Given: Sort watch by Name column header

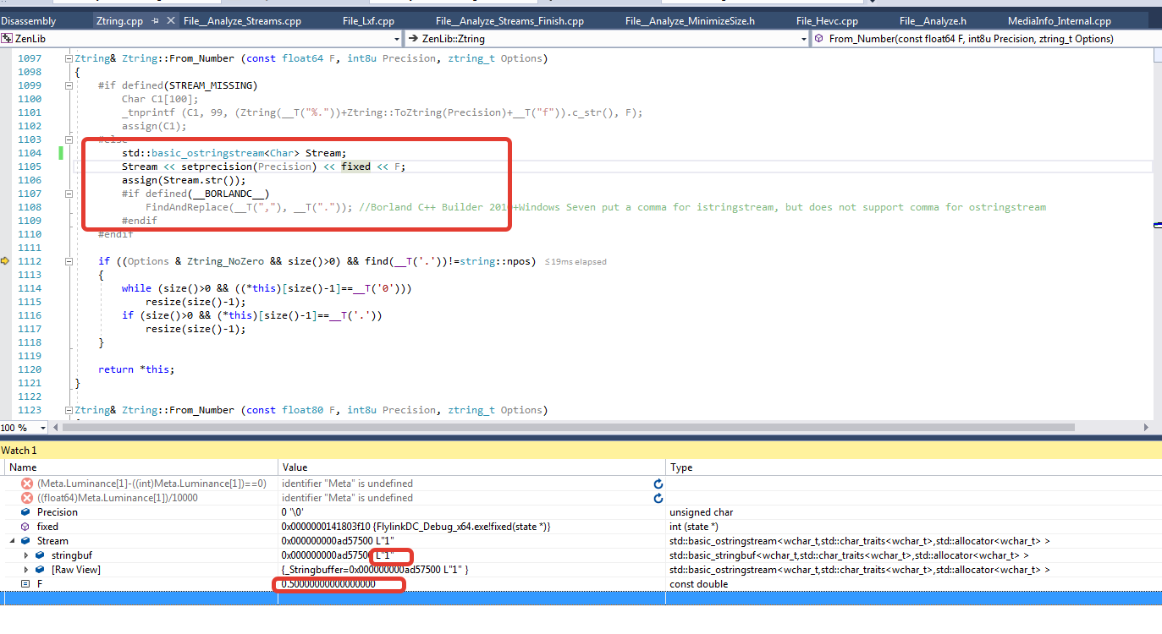Looking at the screenshot, I should tap(140, 467).
